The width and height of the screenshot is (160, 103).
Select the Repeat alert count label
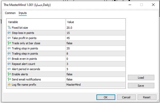23,64
